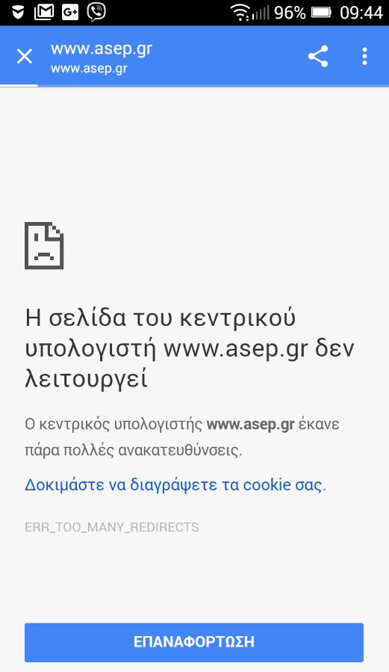Screen dimensions: 389x672
Task: Tap the battery icon in status bar
Action: (x=321, y=13)
